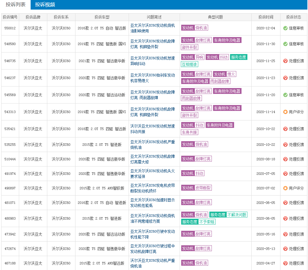The height and width of the screenshot is (270, 308).
Task: Click the 服务态度 不解决问题 tag
Action: pos(228,215)
